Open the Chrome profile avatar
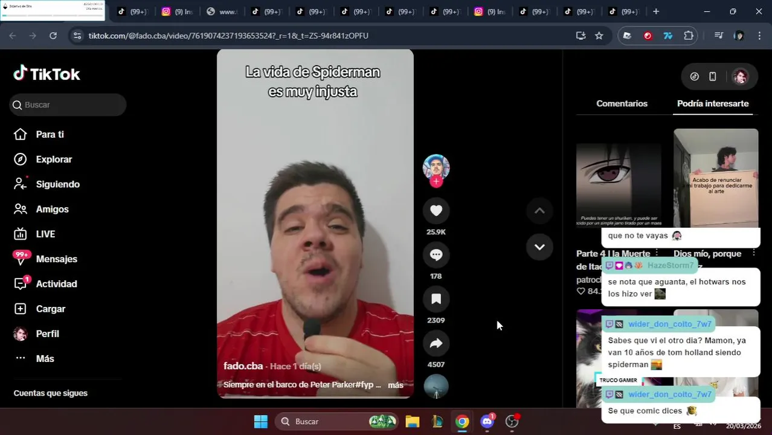 739,36
